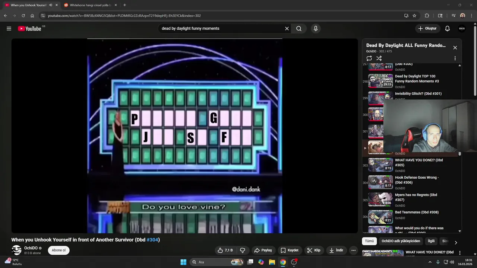This screenshot has height=268, width=477.
Task: Open the media controls icon in Chrome
Action: pos(454,16)
